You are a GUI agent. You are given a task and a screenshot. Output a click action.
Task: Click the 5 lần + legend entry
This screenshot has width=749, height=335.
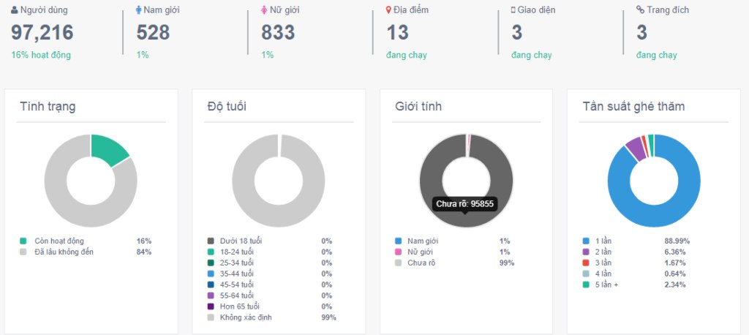tap(606, 285)
